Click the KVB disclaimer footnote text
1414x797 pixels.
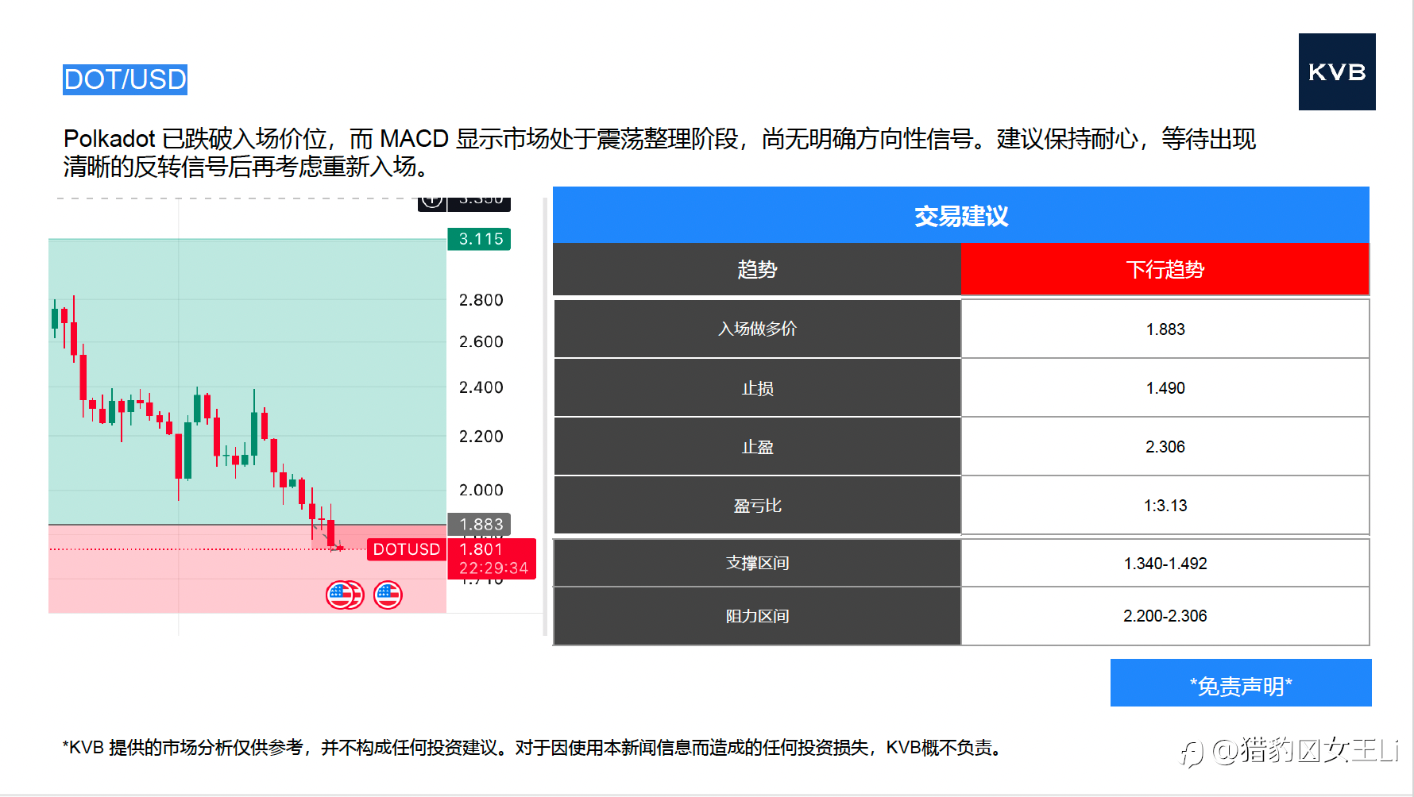[535, 748]
